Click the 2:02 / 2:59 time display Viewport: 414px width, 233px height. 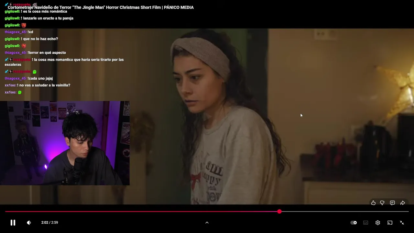click(x=49, y=223)
